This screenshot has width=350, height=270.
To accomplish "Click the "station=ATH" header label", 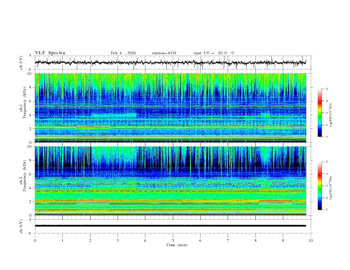I will (x=164, y=53).
